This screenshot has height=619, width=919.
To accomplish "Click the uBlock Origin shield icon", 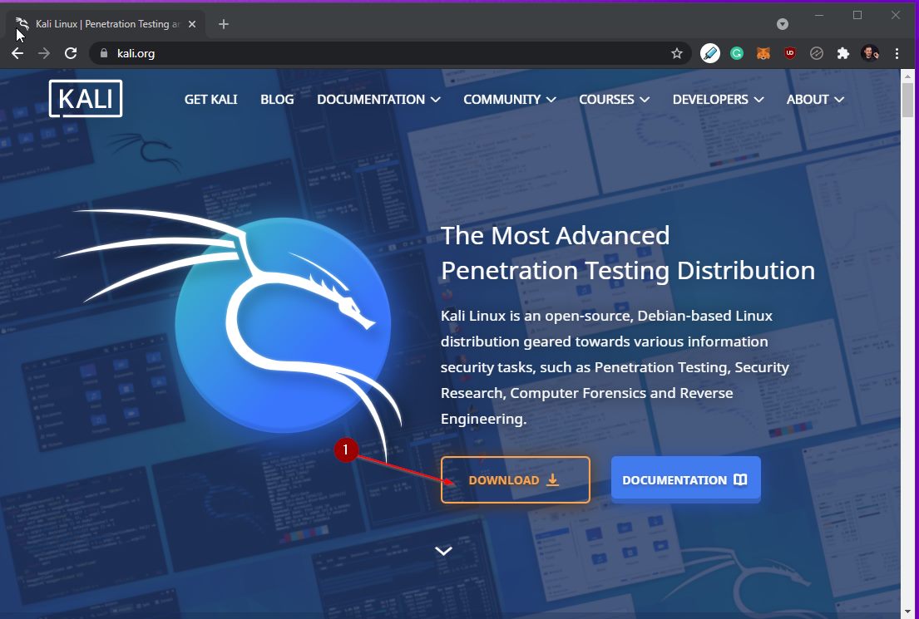I will click(x=789, y=53).
